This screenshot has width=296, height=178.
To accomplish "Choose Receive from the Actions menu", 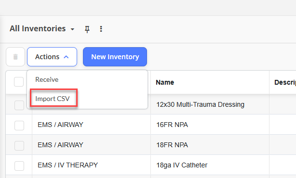I will [x=47, y=79].
